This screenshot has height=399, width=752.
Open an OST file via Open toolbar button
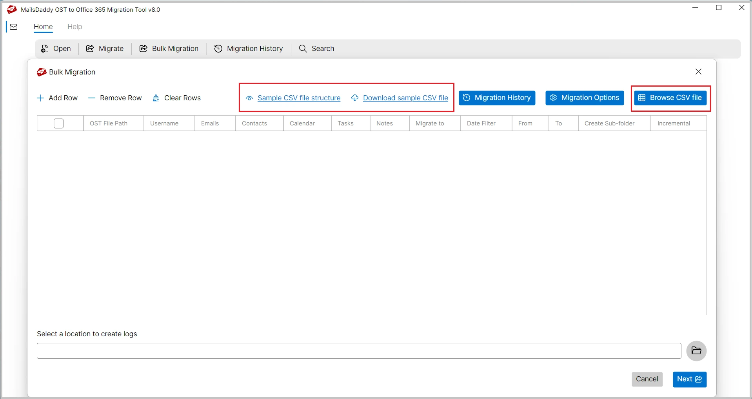pyautogui.click(x=56, y=49)
